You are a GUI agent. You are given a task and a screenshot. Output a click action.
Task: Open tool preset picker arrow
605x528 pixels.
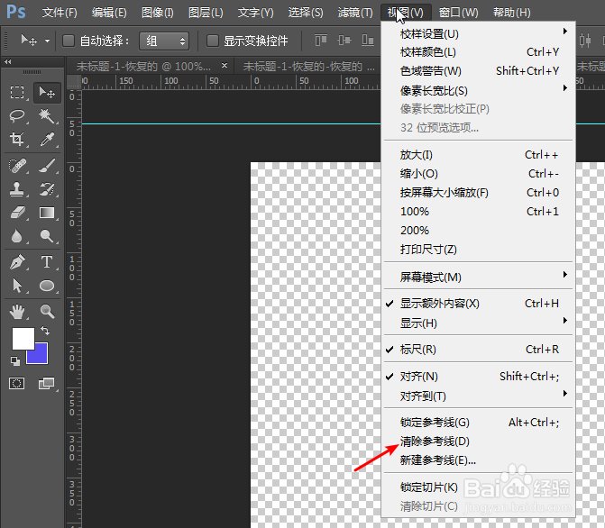47,41
